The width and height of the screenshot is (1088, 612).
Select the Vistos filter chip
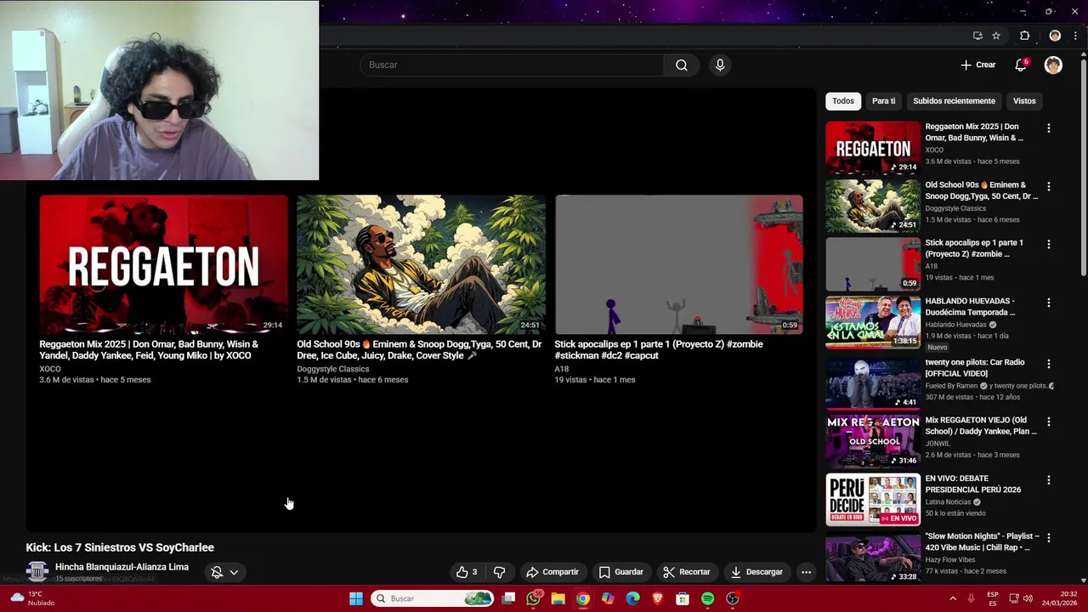[1024, 101]
